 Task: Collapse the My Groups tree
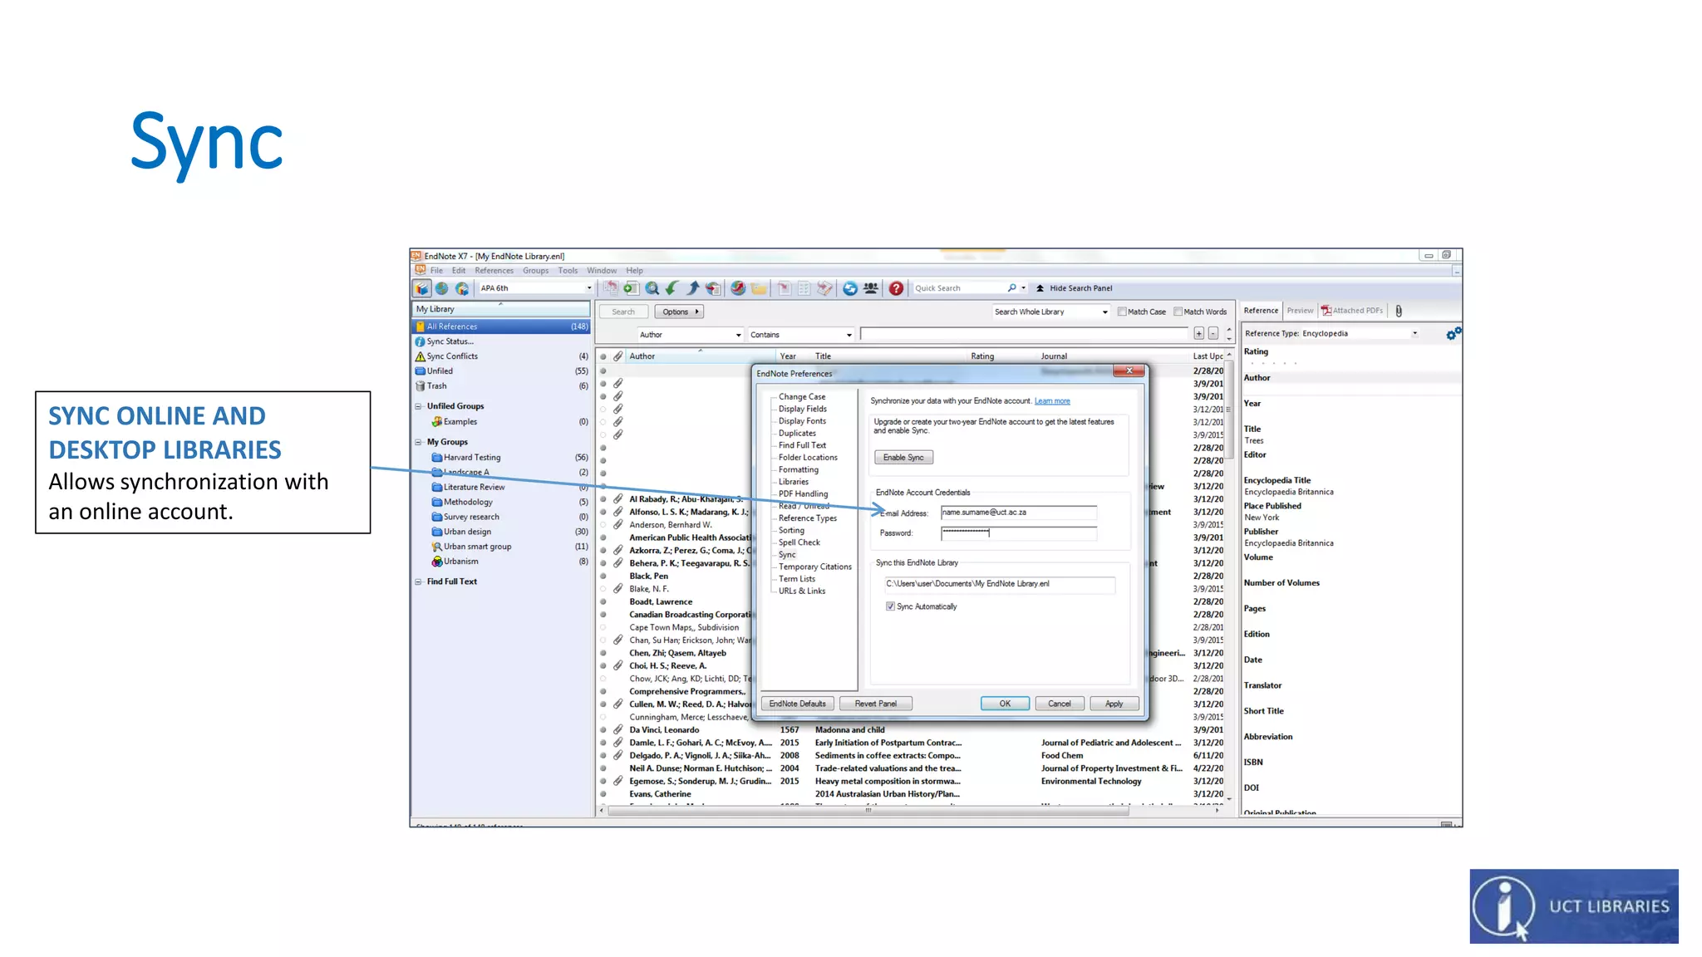tap(418, 442)
